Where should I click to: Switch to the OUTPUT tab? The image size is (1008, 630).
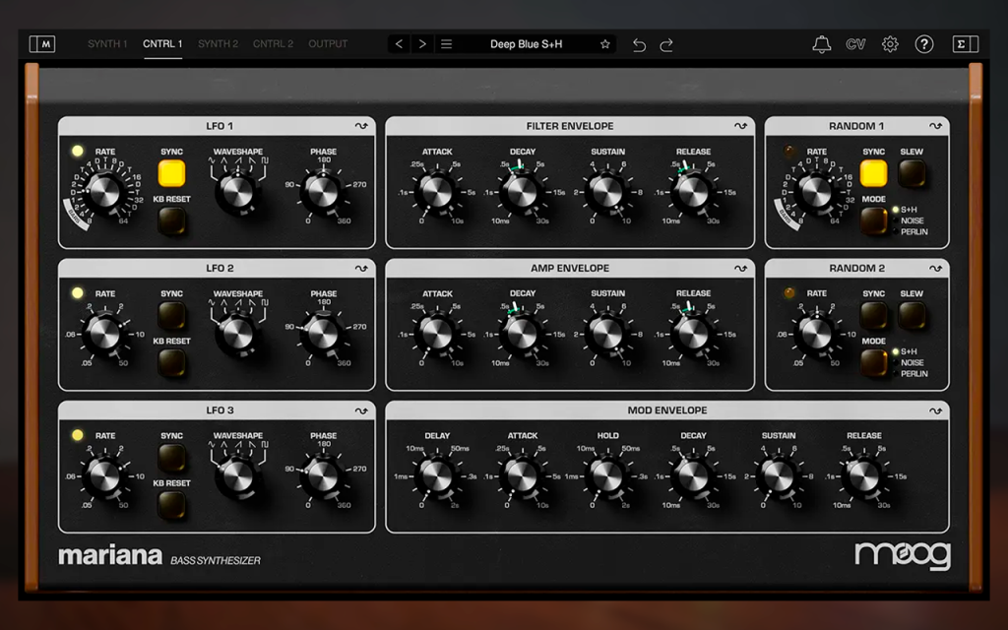(328, 43)
